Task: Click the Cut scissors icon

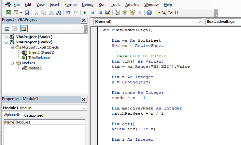Action: [x=36, y=13]
